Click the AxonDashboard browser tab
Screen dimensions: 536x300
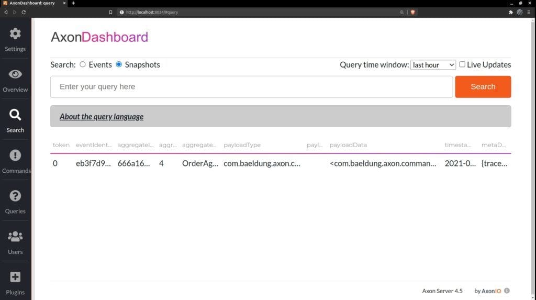[x=32, y=3]
